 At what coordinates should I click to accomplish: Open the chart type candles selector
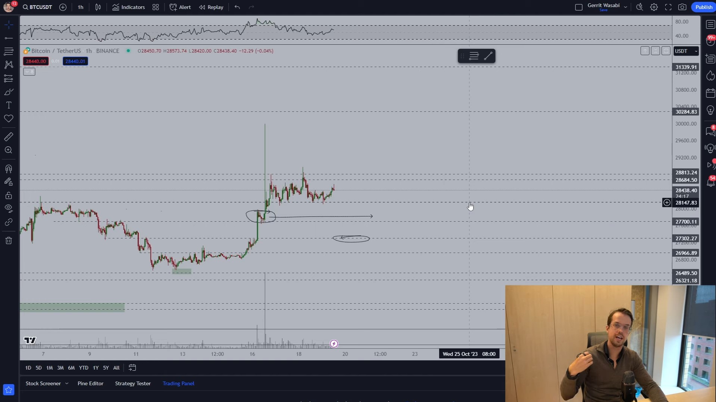[98, 7]
